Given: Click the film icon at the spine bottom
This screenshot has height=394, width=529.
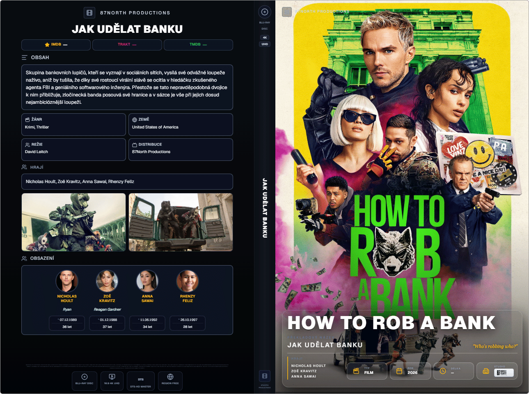Looking at the screenshot, I should coord(265,376).
